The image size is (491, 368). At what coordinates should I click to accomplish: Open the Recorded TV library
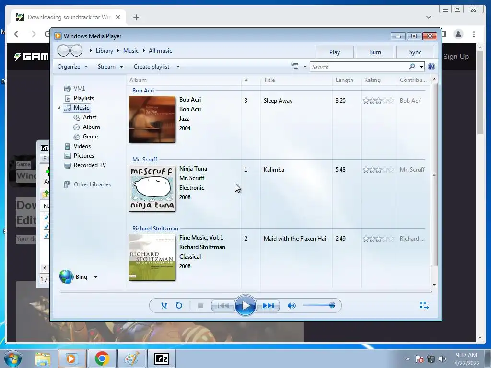pyautogui.click(x=85, y=165)
